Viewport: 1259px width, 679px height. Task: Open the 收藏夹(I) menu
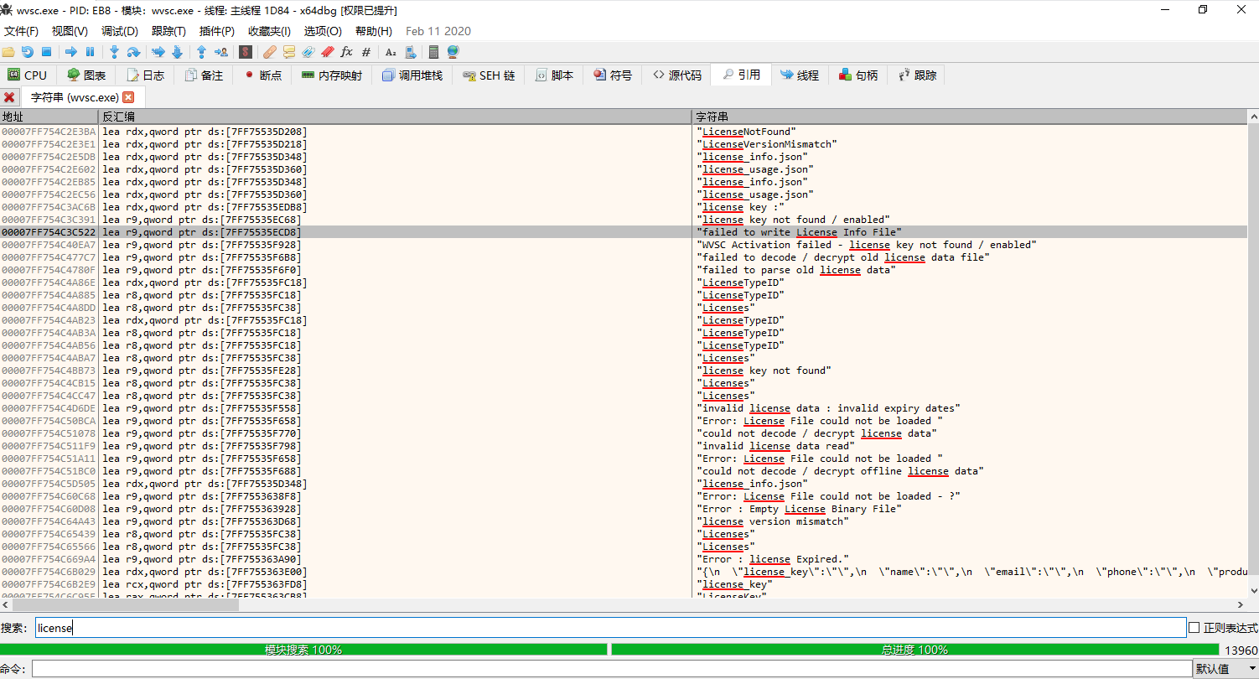coord(269,31)
